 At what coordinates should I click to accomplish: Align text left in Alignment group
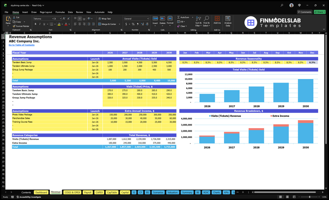tap(75, 24)
